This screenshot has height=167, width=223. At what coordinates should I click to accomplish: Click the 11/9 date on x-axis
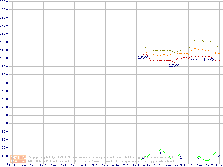coord(12,165)
